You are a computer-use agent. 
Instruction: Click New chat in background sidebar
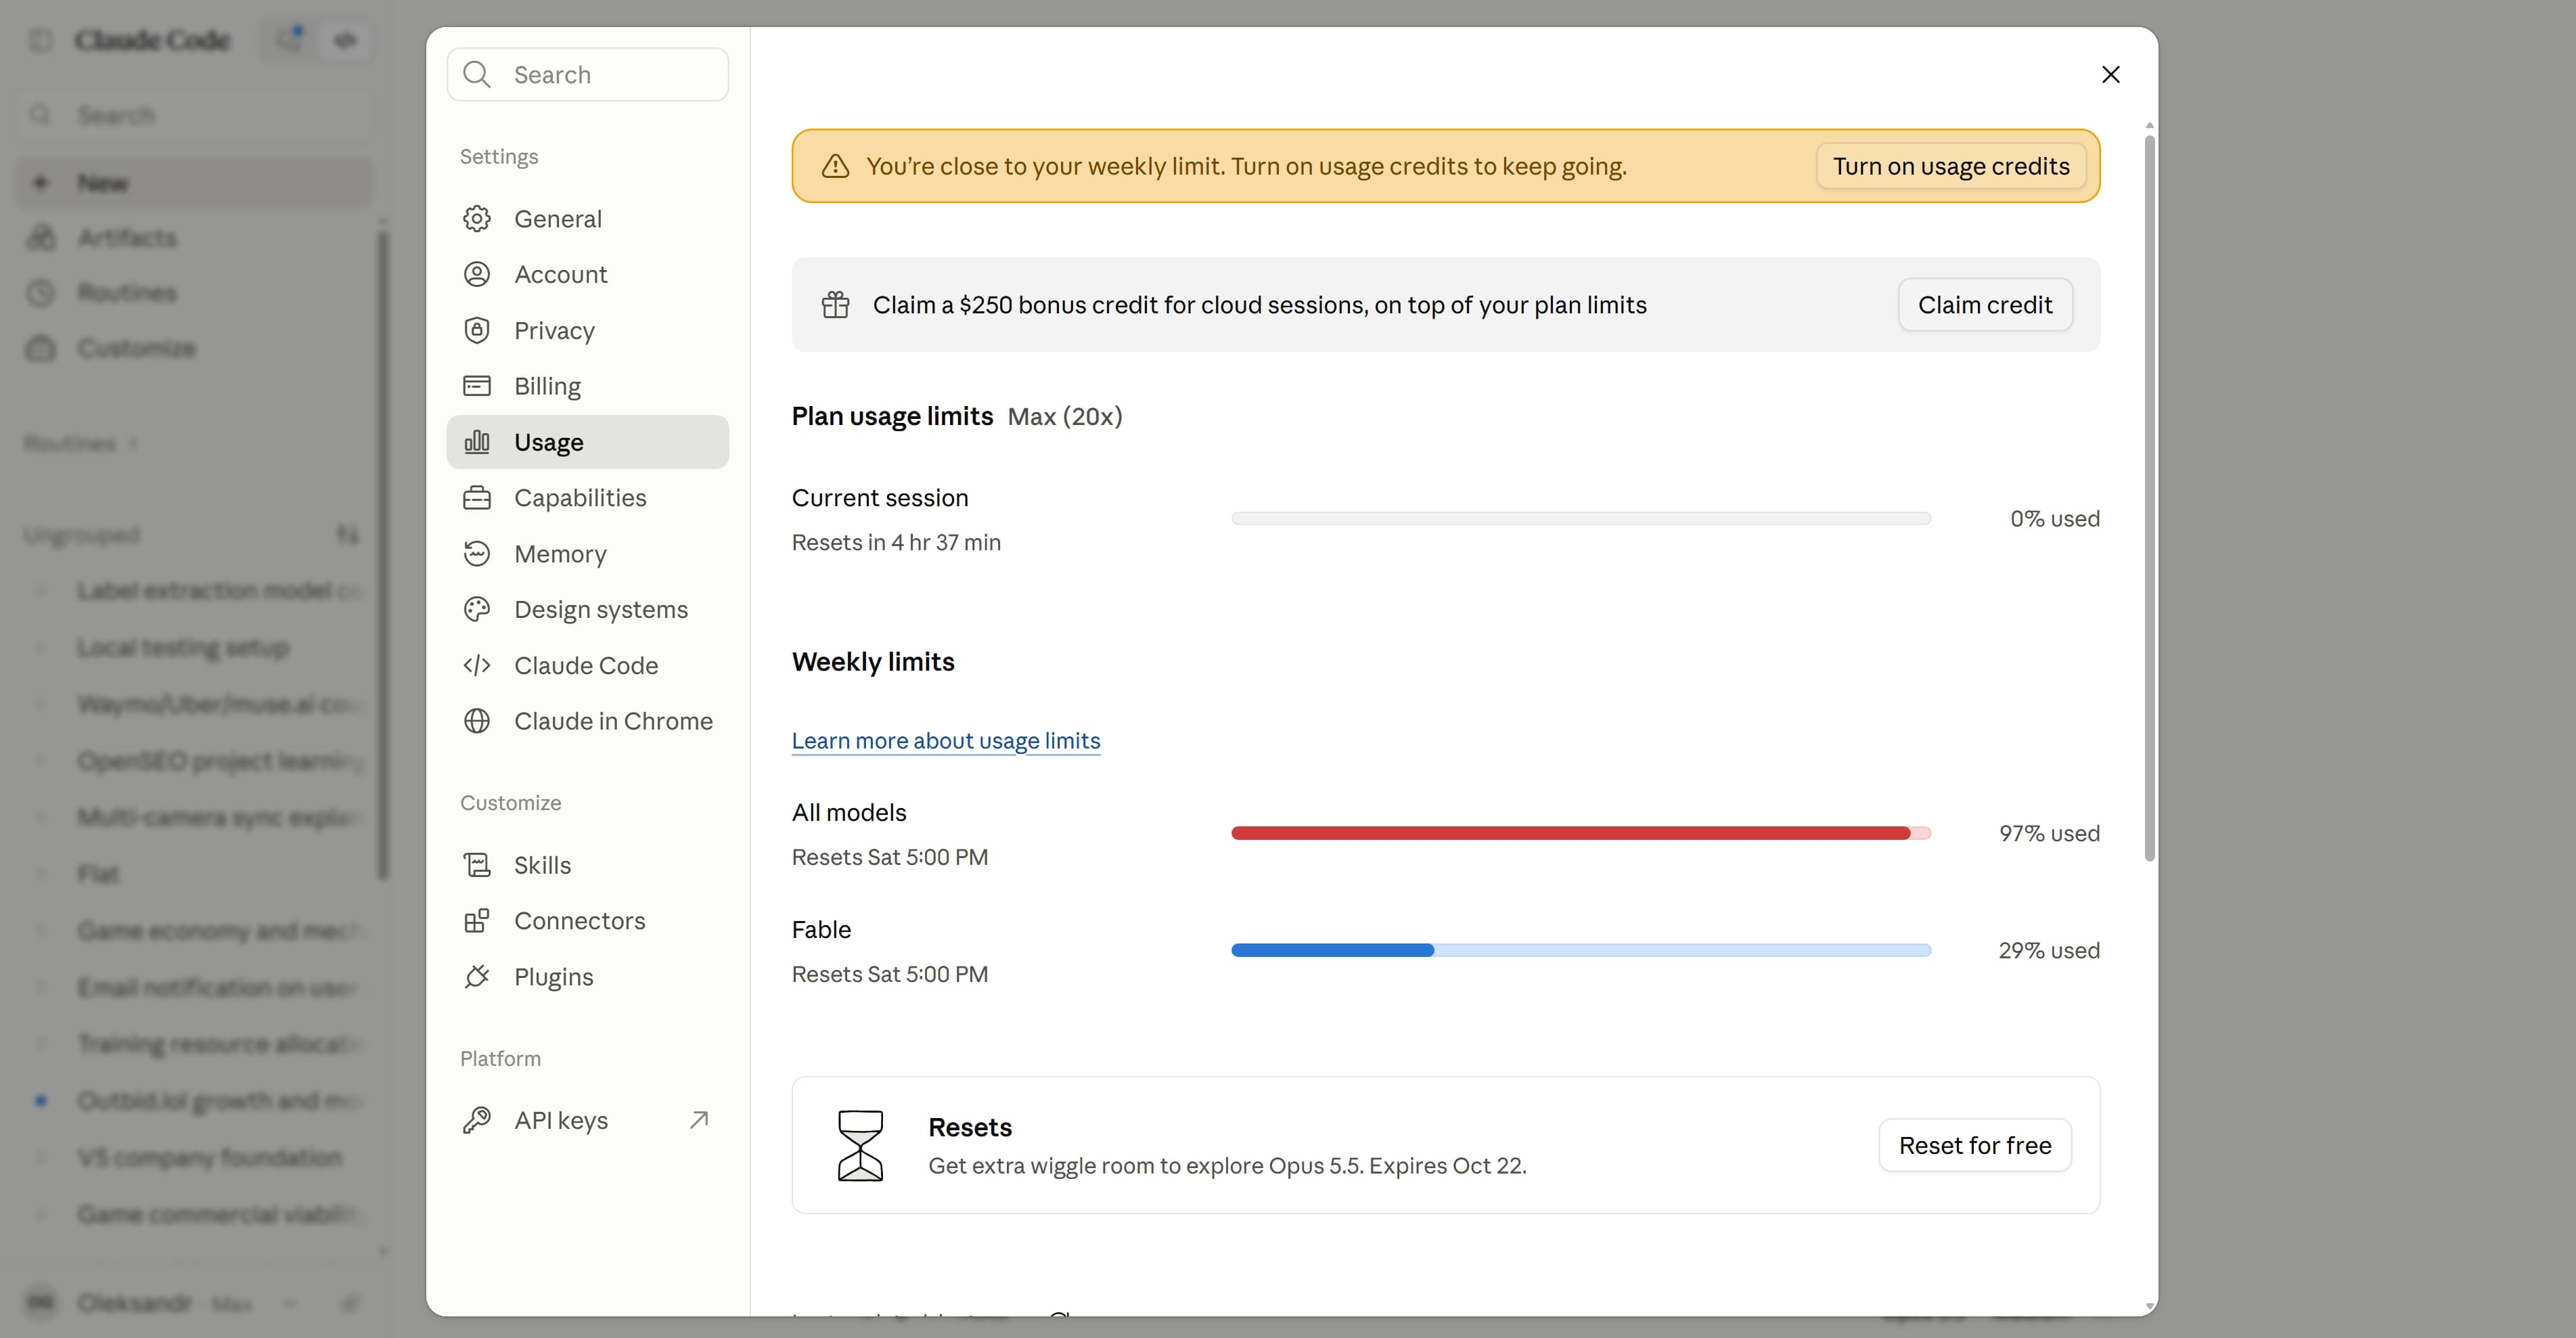click(x=195, y=183)
